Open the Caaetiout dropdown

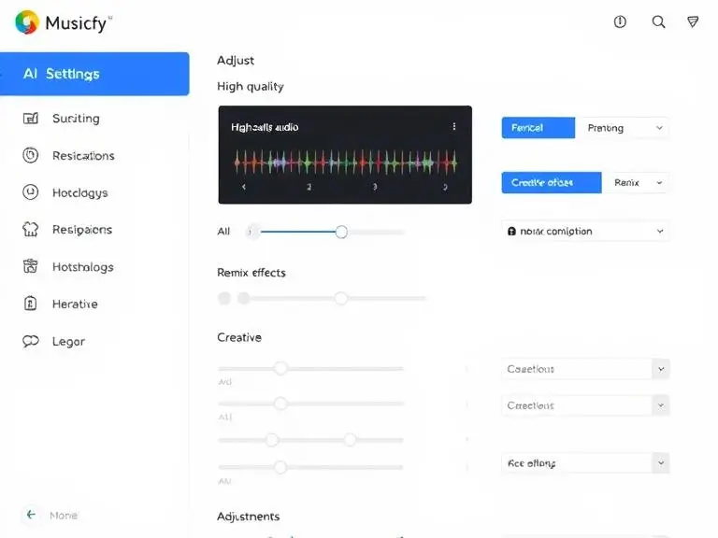[x=585, y=369]
